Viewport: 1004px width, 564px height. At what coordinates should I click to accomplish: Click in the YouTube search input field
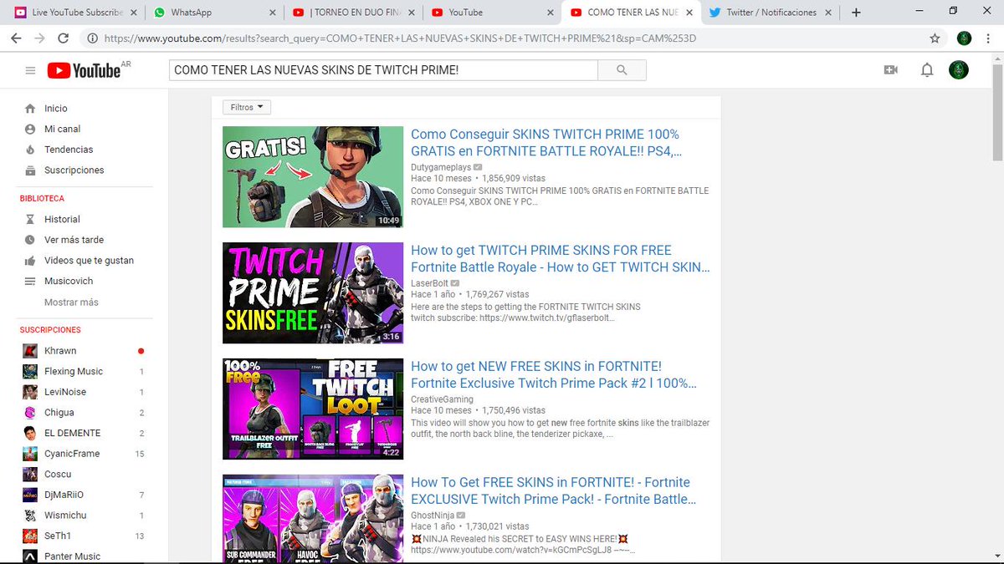(383, 70)
